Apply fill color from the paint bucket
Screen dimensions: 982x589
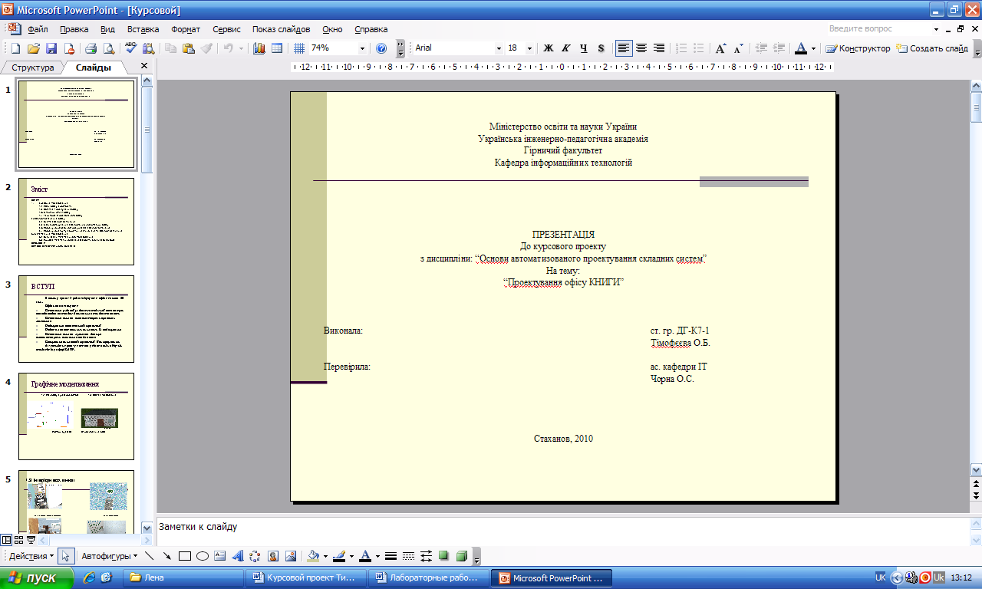click(x=313, y=556)
